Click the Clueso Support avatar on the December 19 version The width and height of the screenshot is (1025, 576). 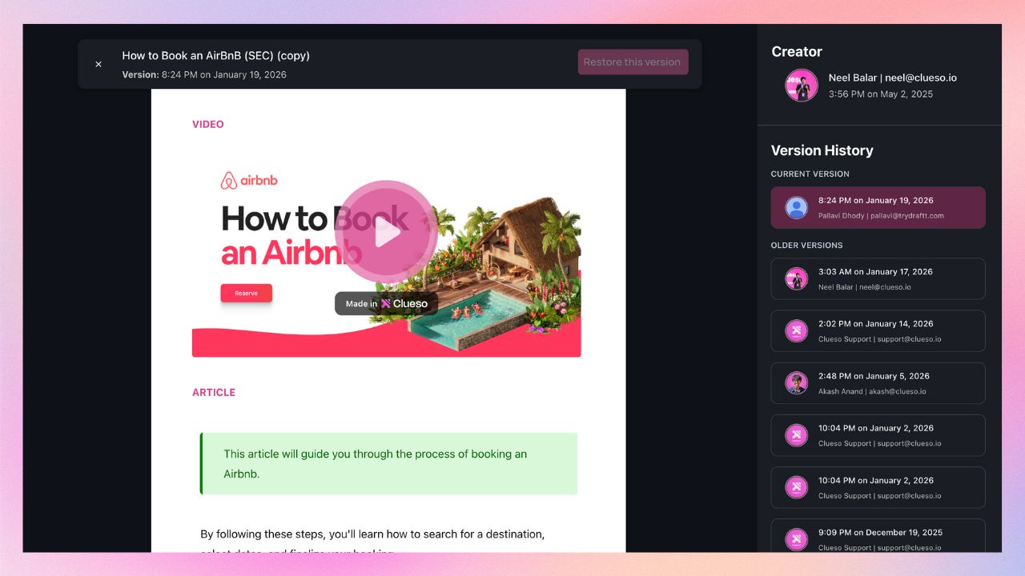pos(796,539)
